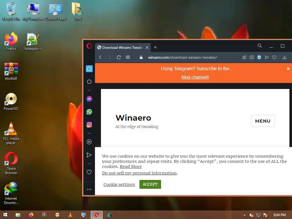
Task: Close the Download Winaero Tweaker tab
Action: (147, 48)
